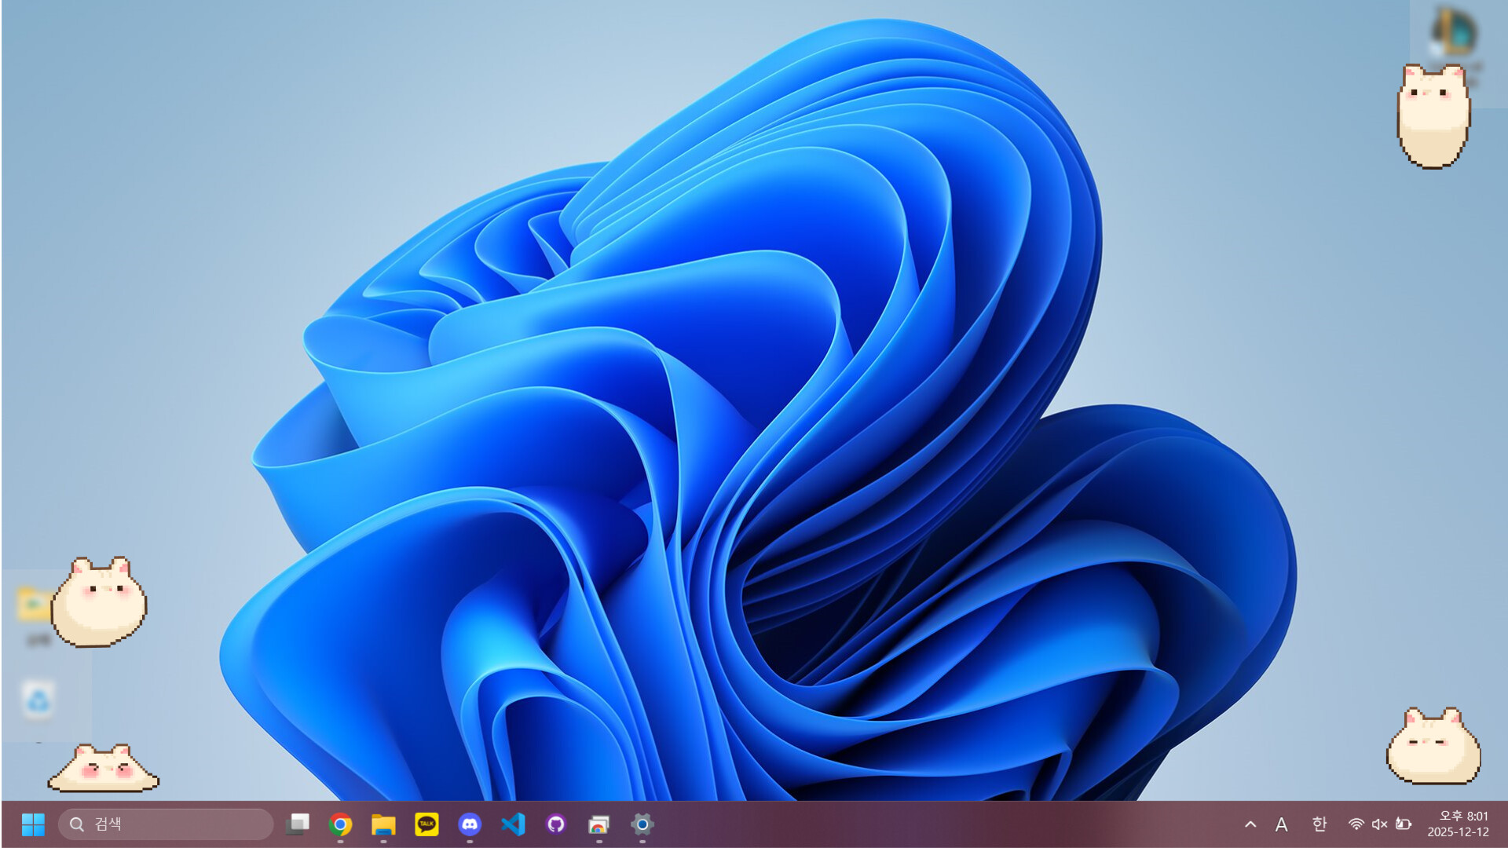Viewport: 1508px width, 848px height.
Task: Open Discord from the taskbar
Action: [470, 824]
